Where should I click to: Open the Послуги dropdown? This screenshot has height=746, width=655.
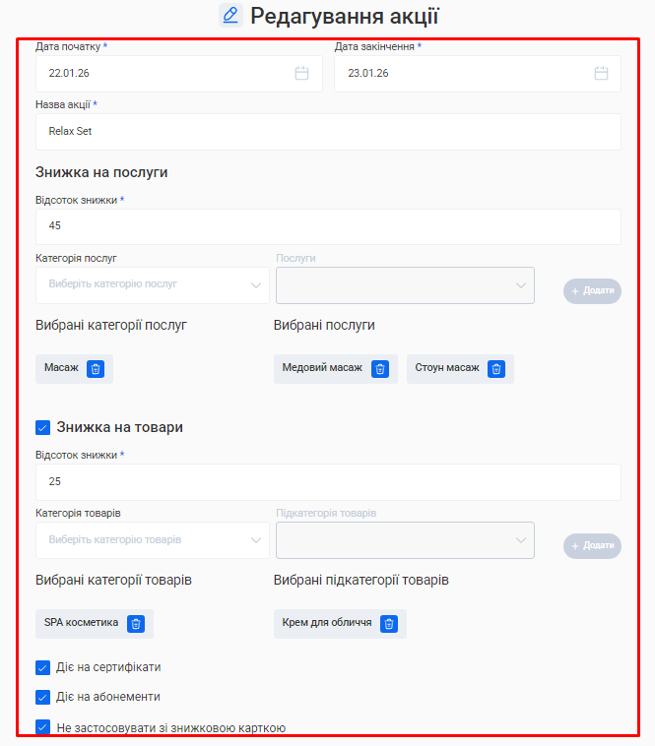click(x=405, y=285)
